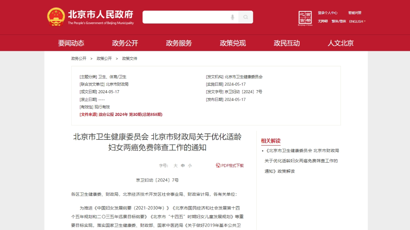
Task: Set font size to 大 (large)
Action: point(175,166)
